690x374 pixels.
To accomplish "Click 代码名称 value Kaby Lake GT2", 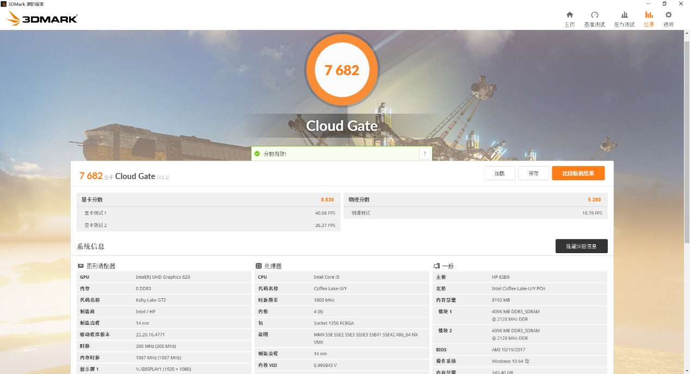I will [151, 300].
